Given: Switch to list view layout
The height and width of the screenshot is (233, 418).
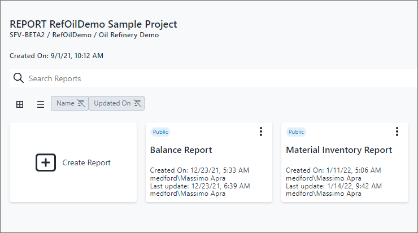Looking at the screenshot, I should pos(41,104).
